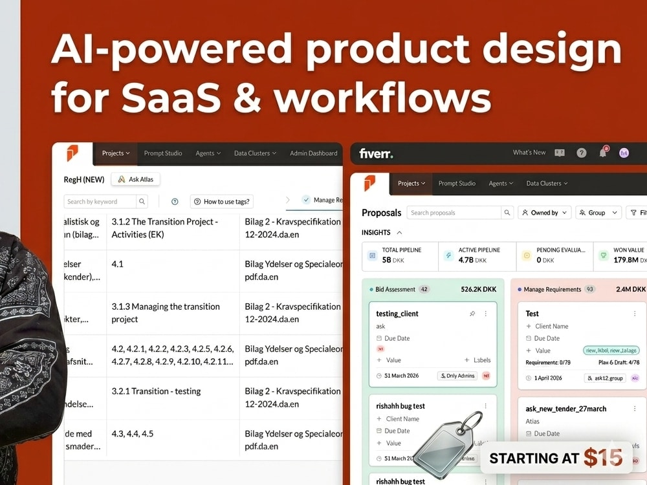Click the calendar icon beside Due Date on testing_client

pyautogui.click(x=379, y=338)
